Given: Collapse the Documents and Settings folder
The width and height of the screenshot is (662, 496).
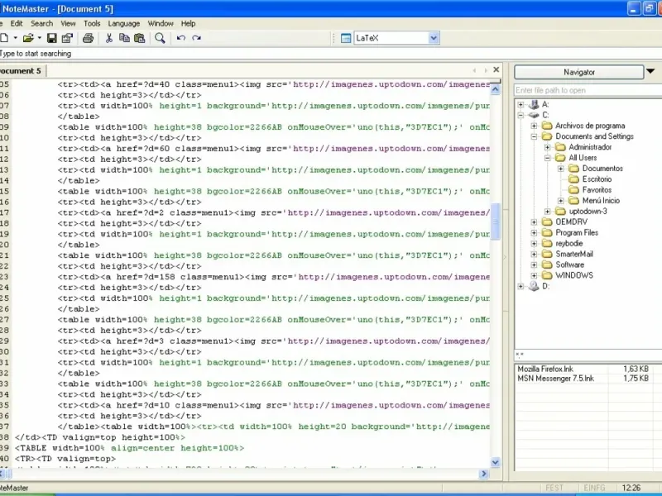Looking at the screenshot, I should (x=535, y=136).
